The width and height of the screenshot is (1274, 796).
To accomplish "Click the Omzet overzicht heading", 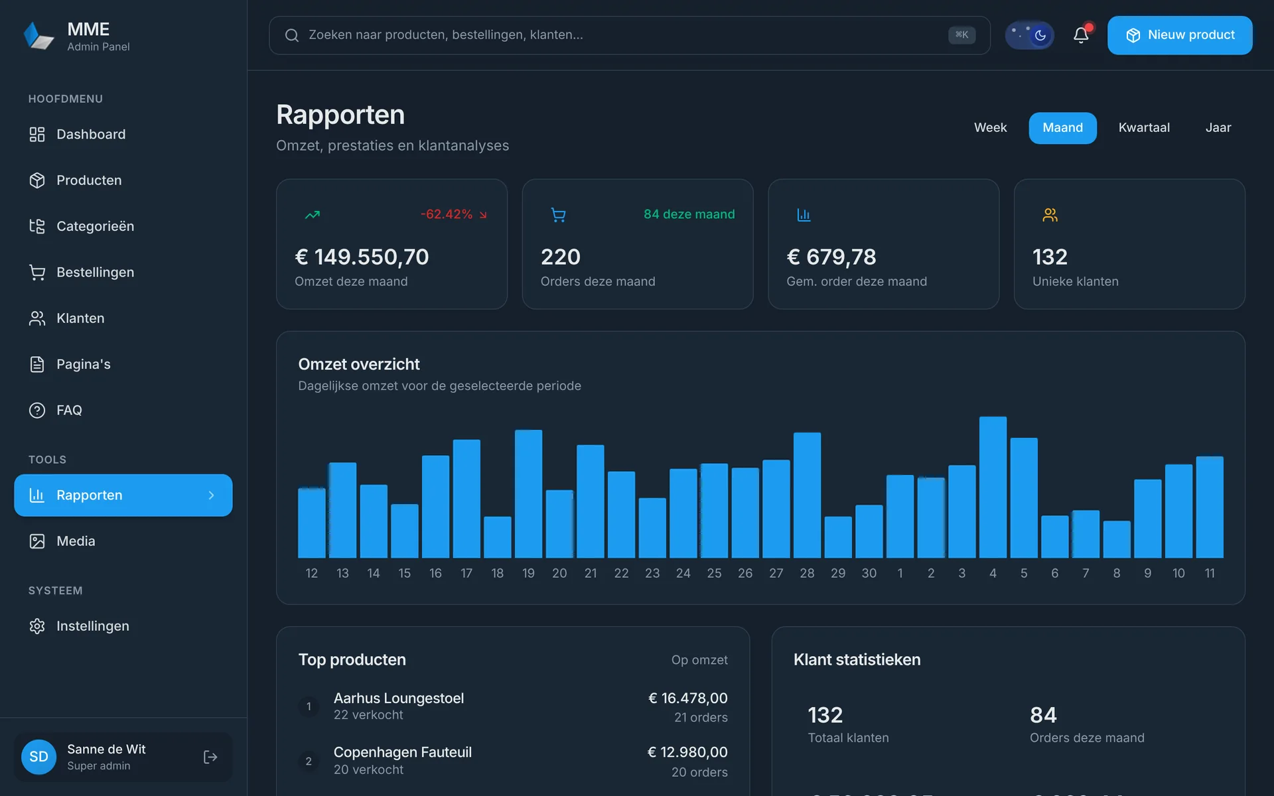I will click(359, 364).
